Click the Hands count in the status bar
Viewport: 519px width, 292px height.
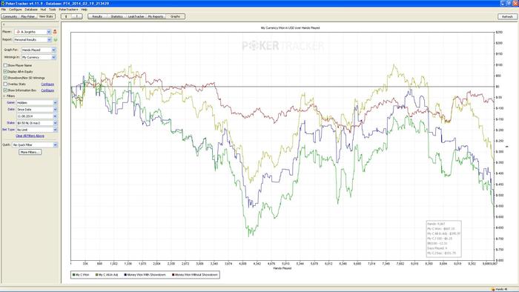point(501,289)
